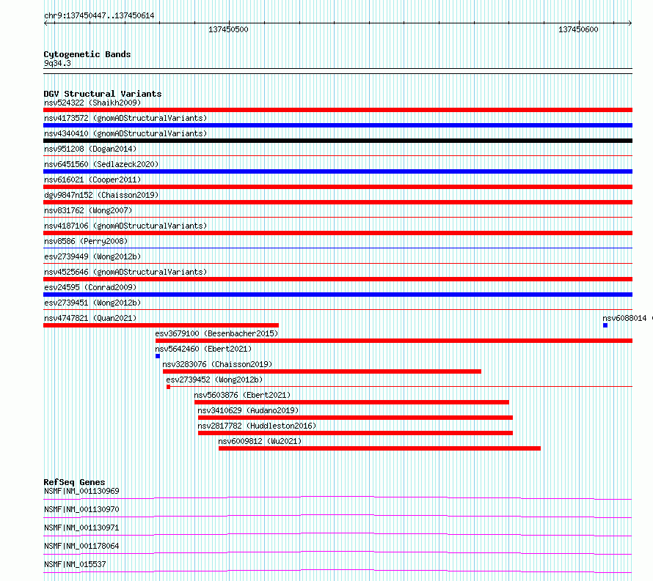Click the blue bar of nsv6451560

click(338, 171)
